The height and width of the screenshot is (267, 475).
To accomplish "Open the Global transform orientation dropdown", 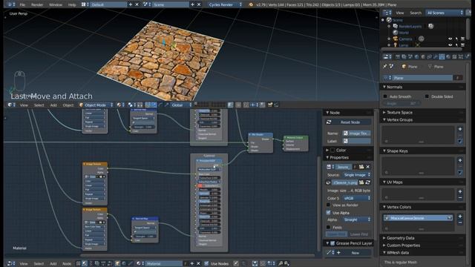I will (181, 105).
